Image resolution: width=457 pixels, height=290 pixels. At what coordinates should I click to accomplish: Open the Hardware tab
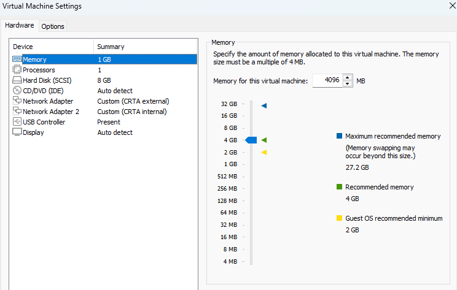pos(20,26)
